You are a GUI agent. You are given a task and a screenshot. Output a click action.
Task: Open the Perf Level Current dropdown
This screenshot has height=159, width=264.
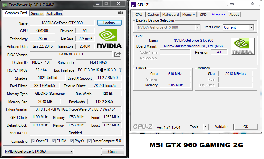click(x=239, y=27)
